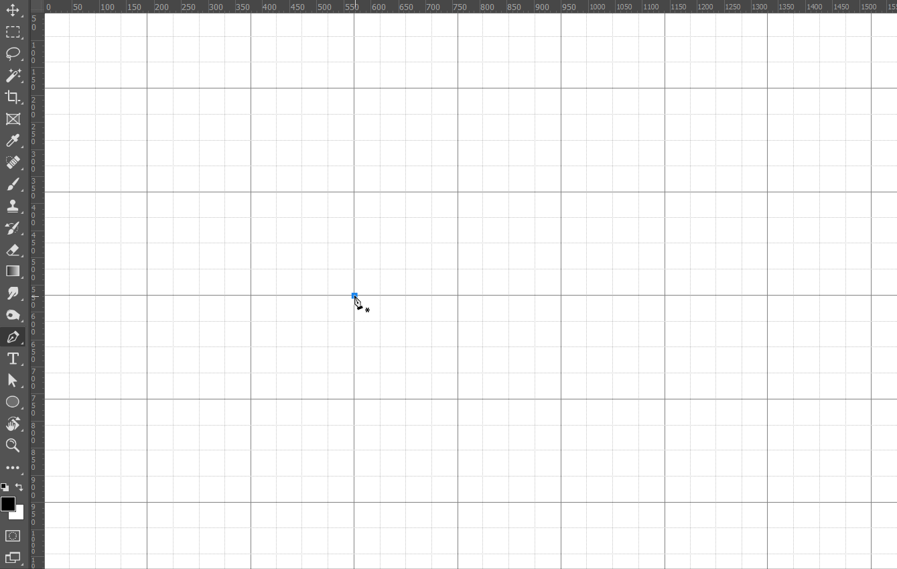Change the screen mode
Viewport: 897px width, 569px height.
pyautogui.click(x=13, y=557)
